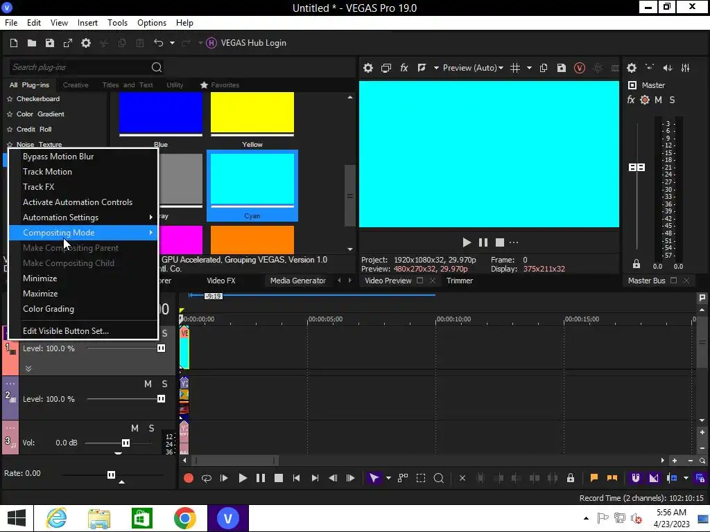This screenshot has height=532, width=710.
Task: Toggle Loop Playback in transport bar
Action: click(207, 478)
